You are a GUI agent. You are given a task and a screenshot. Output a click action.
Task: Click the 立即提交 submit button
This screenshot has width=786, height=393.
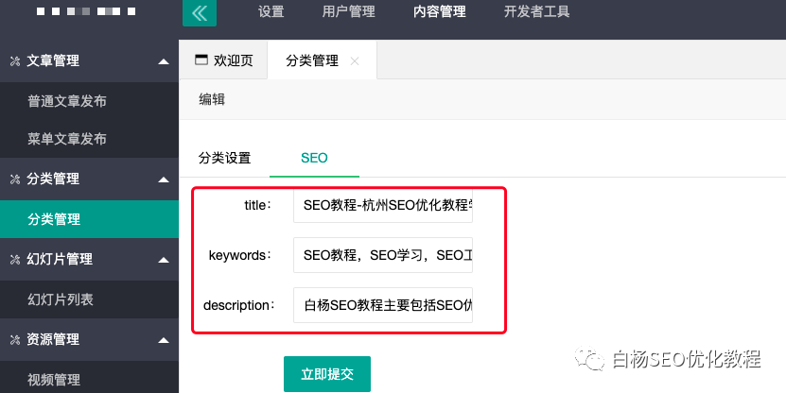(x=326, y=374)
